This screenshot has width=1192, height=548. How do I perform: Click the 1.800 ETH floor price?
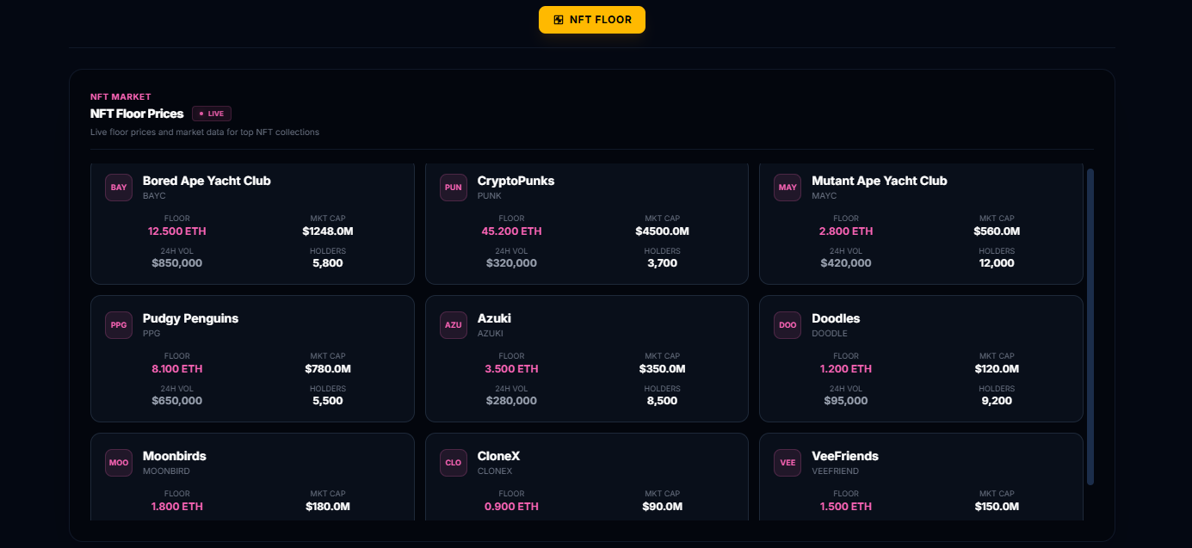[x=177, y=507]
